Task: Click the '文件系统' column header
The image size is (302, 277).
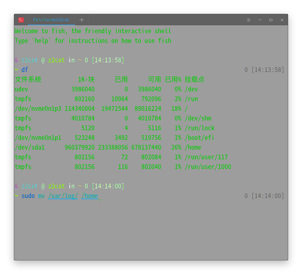Action: (28, 79)
